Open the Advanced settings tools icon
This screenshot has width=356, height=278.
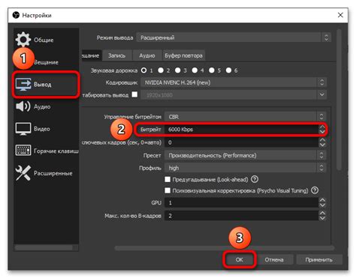23,173
